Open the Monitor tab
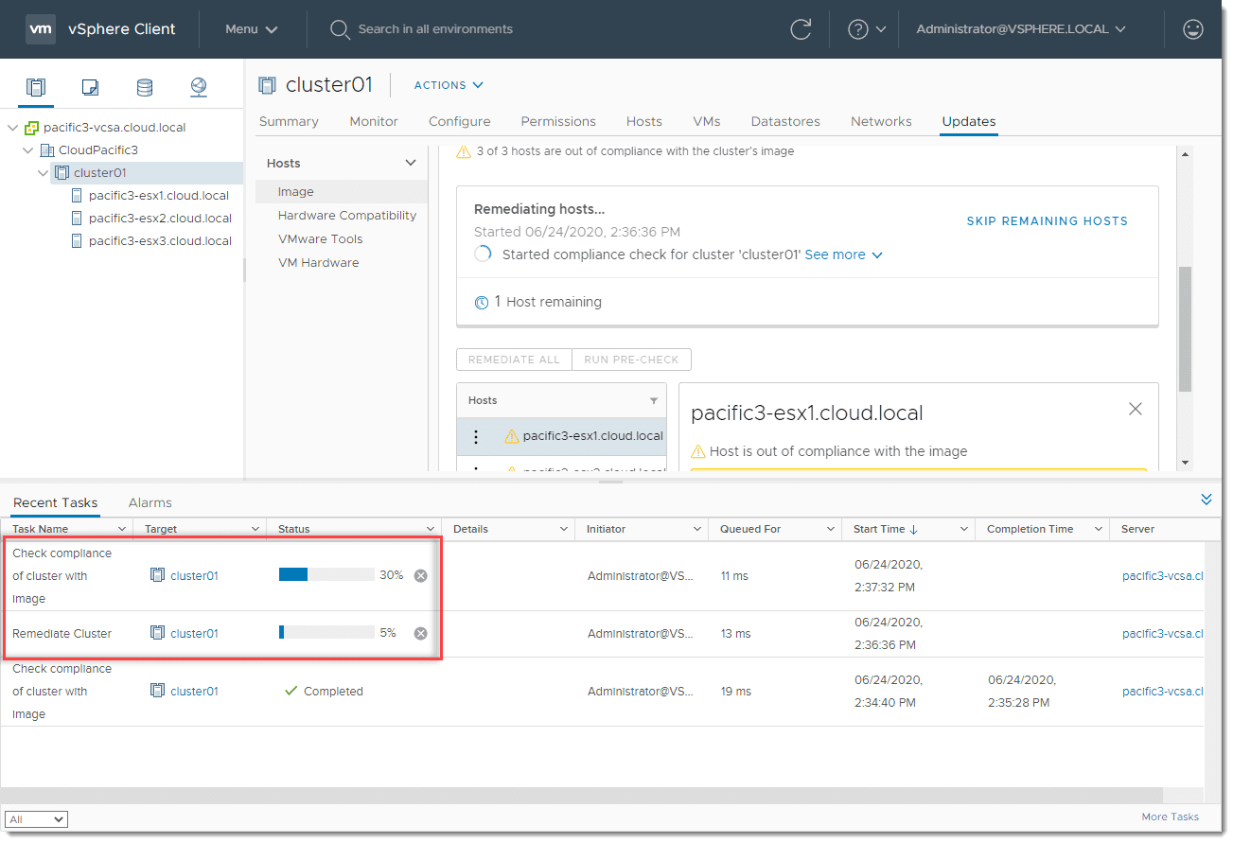 coord(374,121)
